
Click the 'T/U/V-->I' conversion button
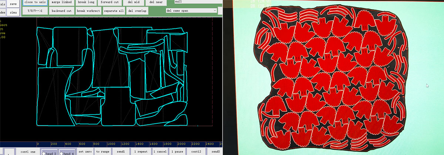(x=35, y=11)
